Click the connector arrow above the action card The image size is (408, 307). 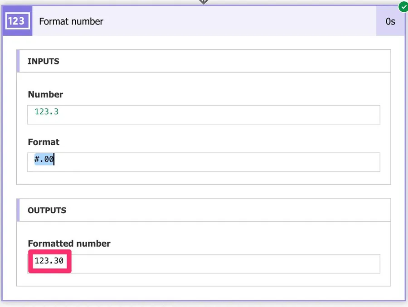(204, 2)
